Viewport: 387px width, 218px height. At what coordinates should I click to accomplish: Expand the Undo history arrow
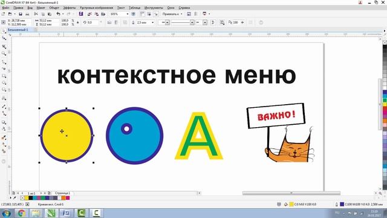click(x=63, y=14)
